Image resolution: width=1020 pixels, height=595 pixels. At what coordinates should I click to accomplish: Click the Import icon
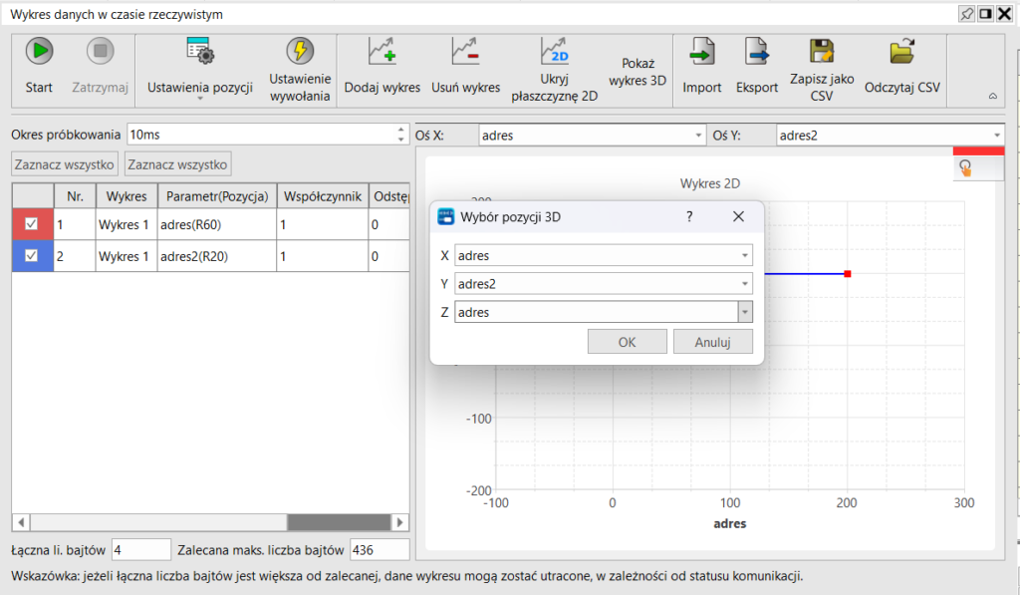pyautogui.click(x=702, y=51)
